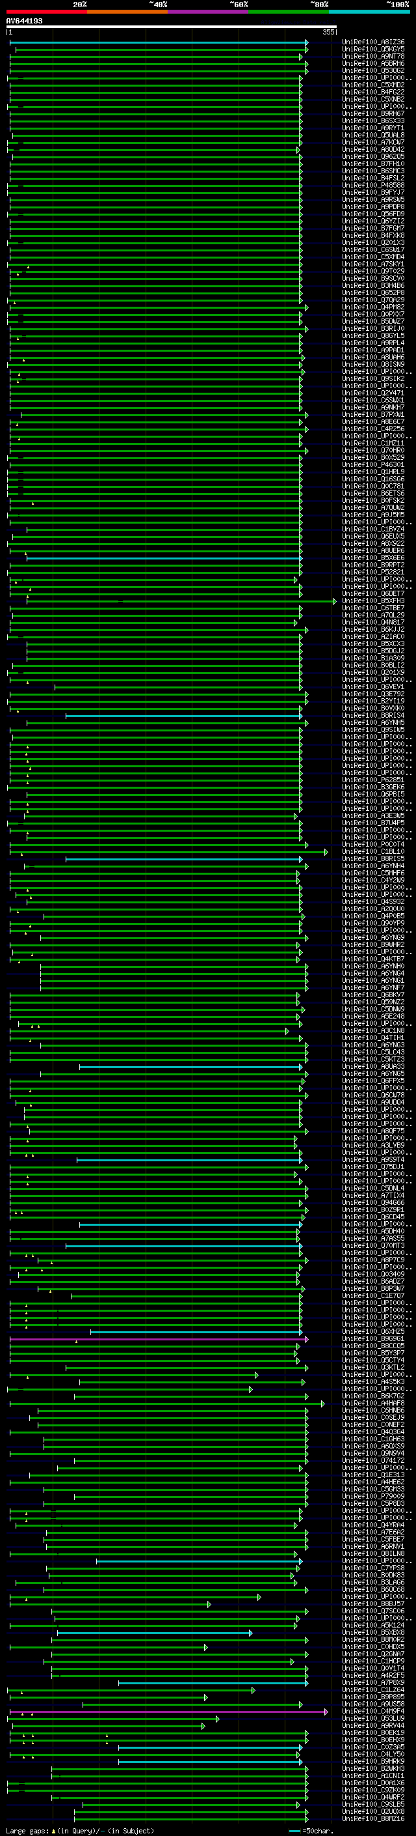The image size is (416, 1836).
Task: Click the long green alignment bar of UniRef100_B5XFH3
Action: tap(181, 601)
